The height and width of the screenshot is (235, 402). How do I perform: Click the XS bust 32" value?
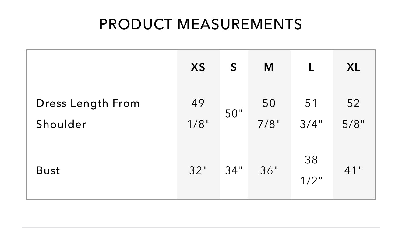coord(198,170)
